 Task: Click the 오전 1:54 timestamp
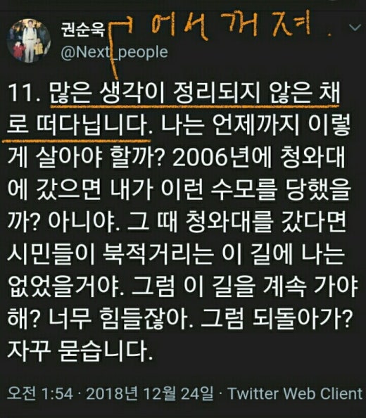point(40,393)
